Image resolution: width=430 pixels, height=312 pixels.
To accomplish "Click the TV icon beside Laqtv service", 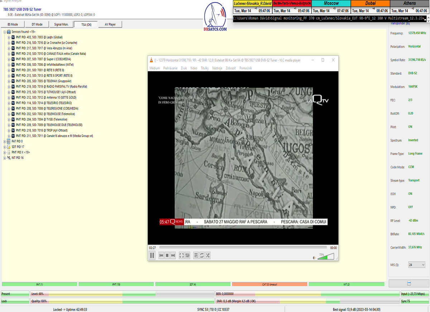I will [13, 37].
